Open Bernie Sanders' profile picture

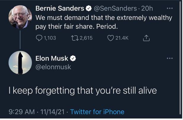[20, 17]
